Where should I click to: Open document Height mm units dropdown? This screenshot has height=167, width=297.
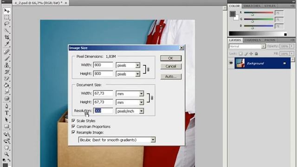142,102
